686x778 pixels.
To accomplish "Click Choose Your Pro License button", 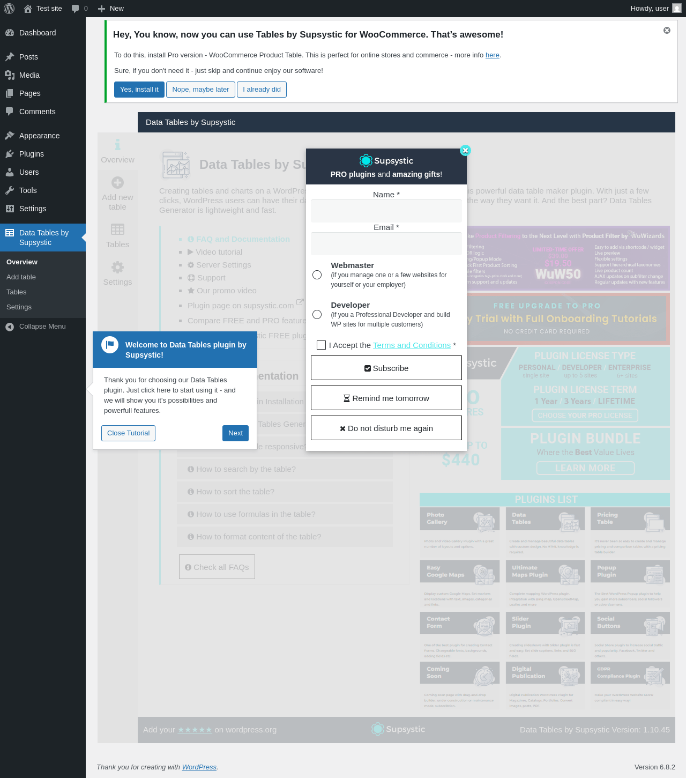I will coord(585,416).
